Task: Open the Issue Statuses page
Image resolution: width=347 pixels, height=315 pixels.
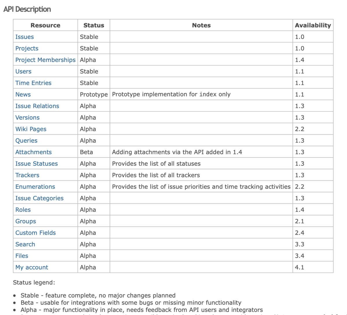Action: tap(36, 163)
